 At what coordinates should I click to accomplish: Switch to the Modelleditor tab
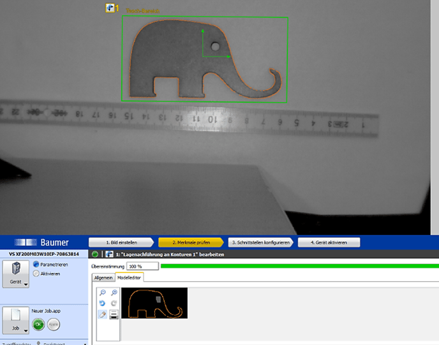(130, 277)
